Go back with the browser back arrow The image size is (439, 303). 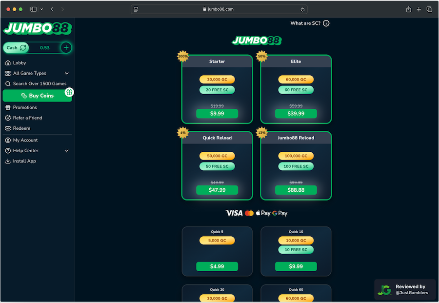52,9
